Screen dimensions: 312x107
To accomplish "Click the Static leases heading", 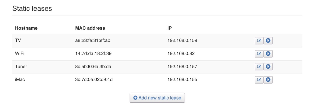I will [32, 9].
